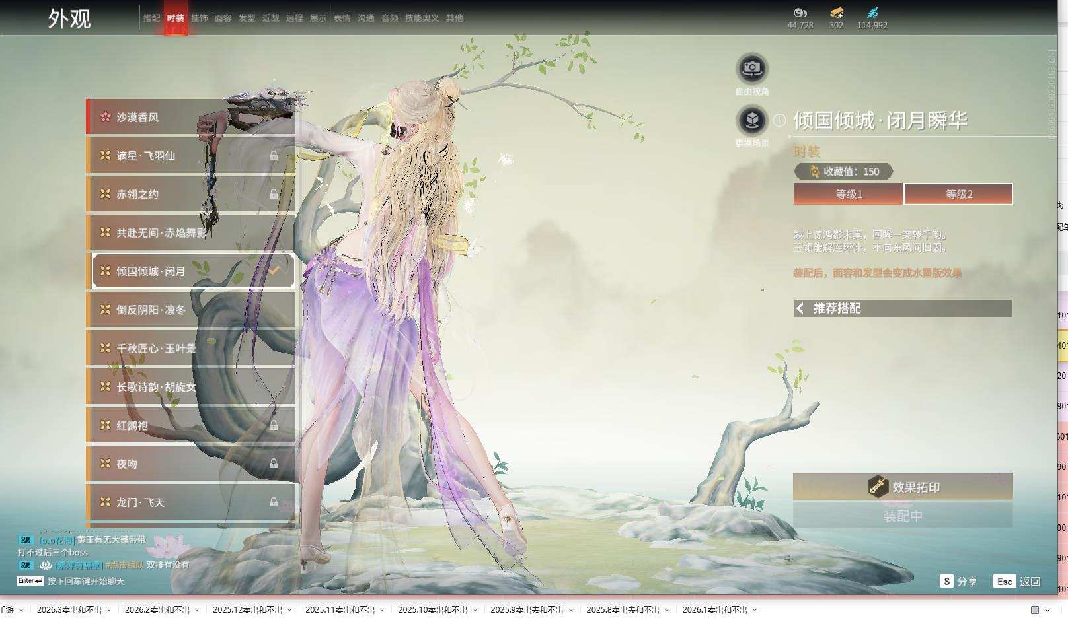
Task: Open dropdown arrow on 2025.12卖出和不出 sheet tab
Action: coord(289,609)
